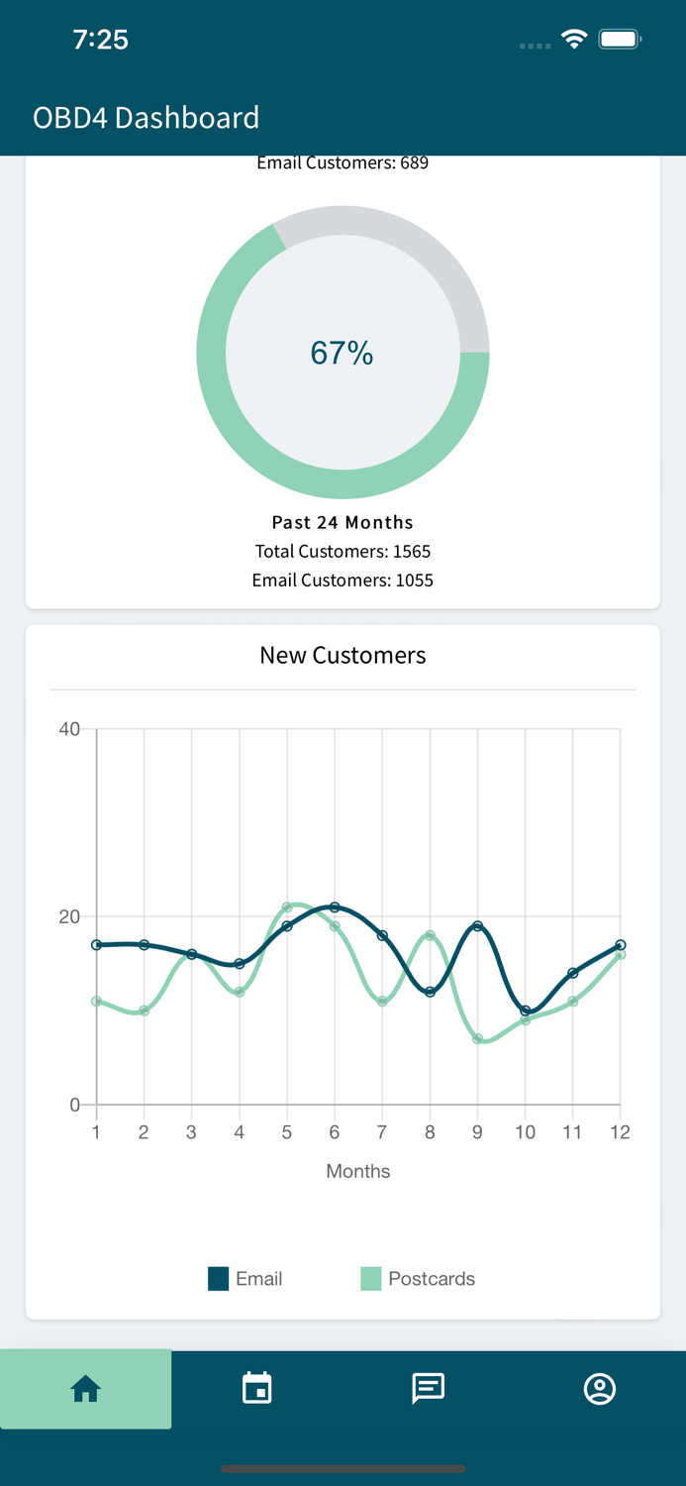Switch to the Profile section

click(x=599, y=1389)
